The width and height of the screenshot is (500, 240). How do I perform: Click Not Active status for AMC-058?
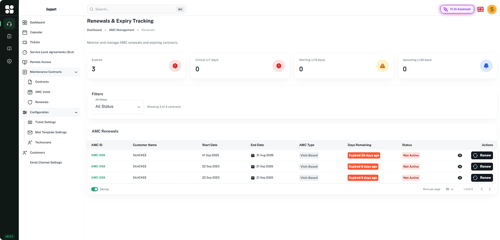coord(411,167)
